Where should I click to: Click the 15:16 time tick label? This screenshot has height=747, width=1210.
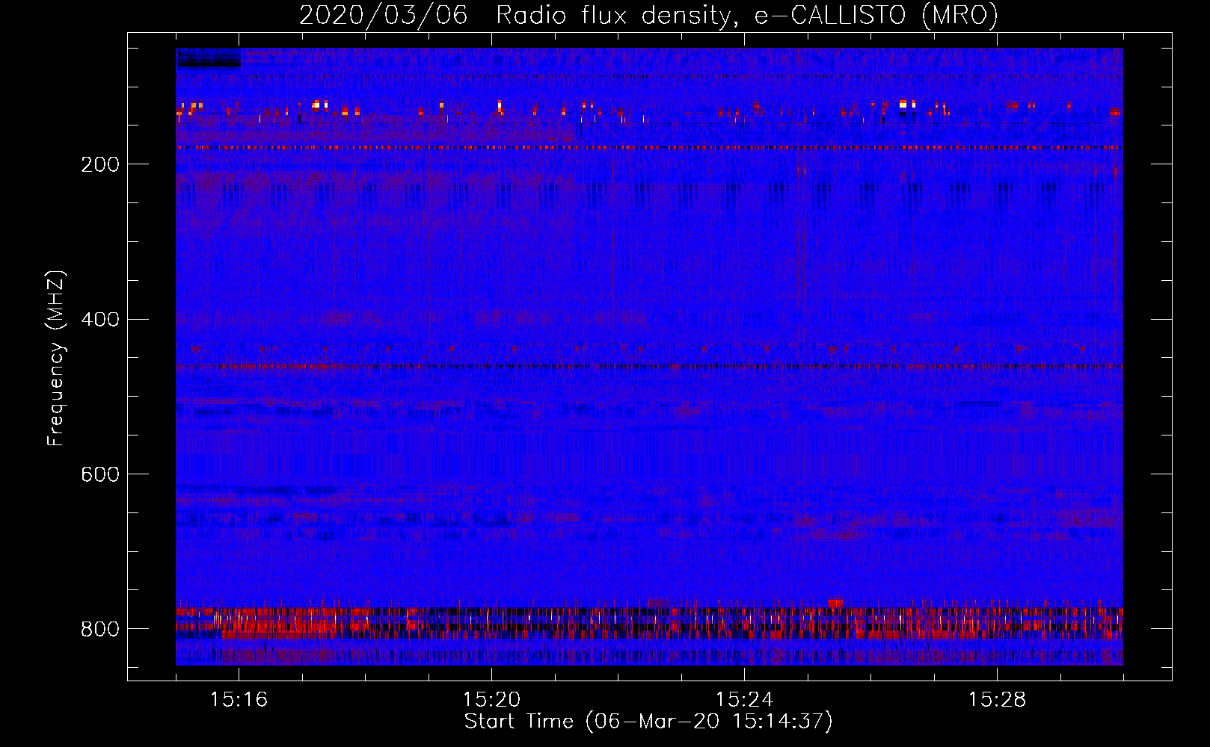click(239, 699)
